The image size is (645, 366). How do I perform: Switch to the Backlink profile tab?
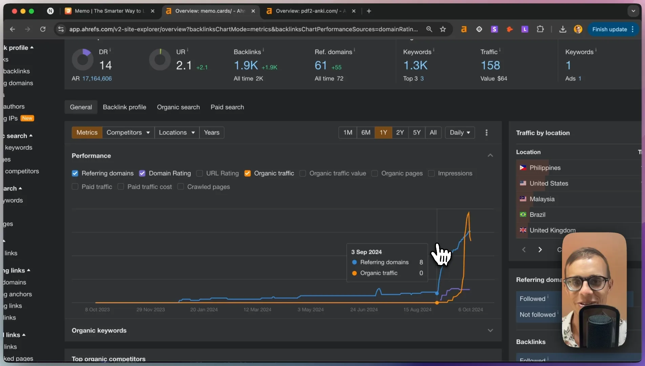click(124, 107)
